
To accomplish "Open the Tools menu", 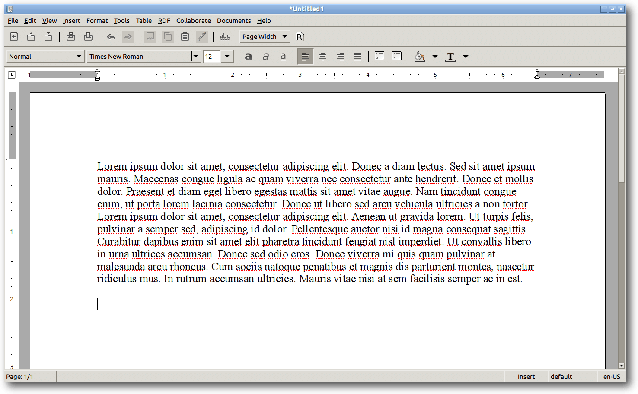I will [121, 21].
